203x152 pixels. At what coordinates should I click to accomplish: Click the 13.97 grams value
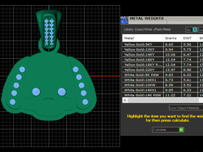[170, 70]
